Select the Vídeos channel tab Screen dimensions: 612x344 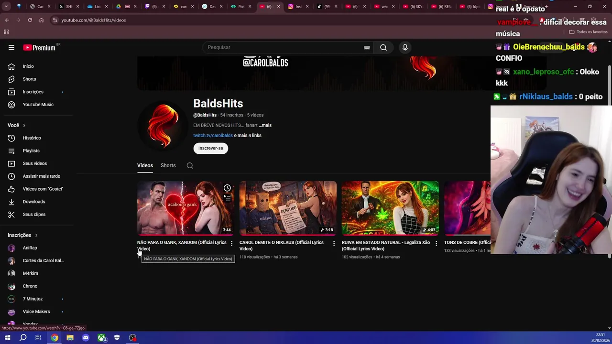(x=145, y=165)
